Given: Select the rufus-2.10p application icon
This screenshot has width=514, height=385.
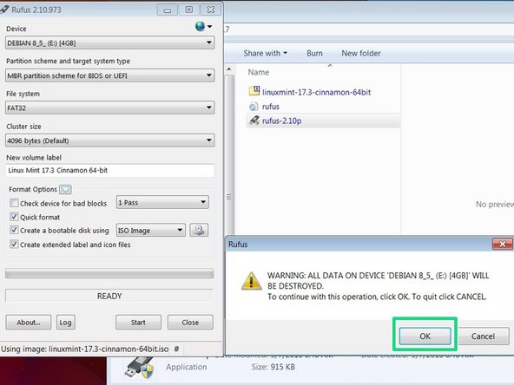Looking at the screenshot, I should click(254, 121).
